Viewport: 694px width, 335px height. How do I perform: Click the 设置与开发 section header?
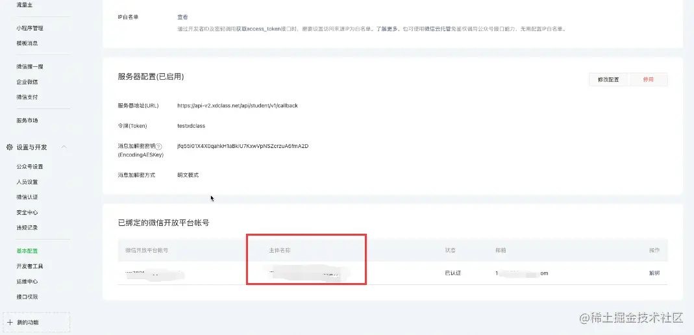click(32, 147)
